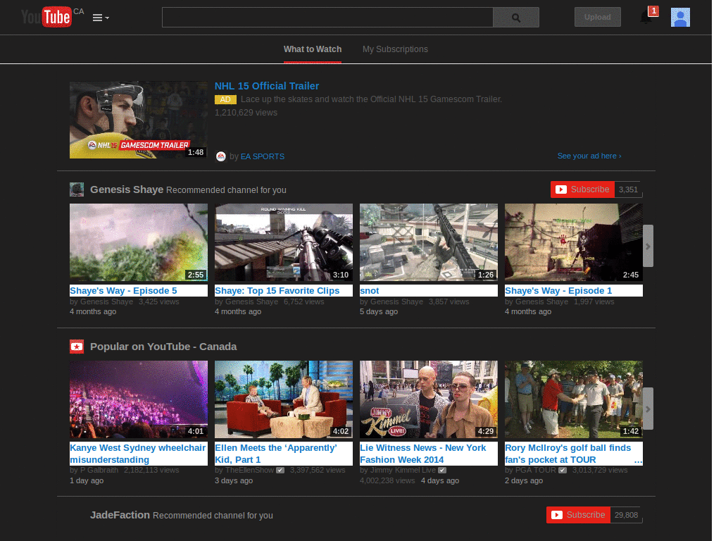
Task: Click by Genesis Shaye under snot video
Action: pos(391,301)
